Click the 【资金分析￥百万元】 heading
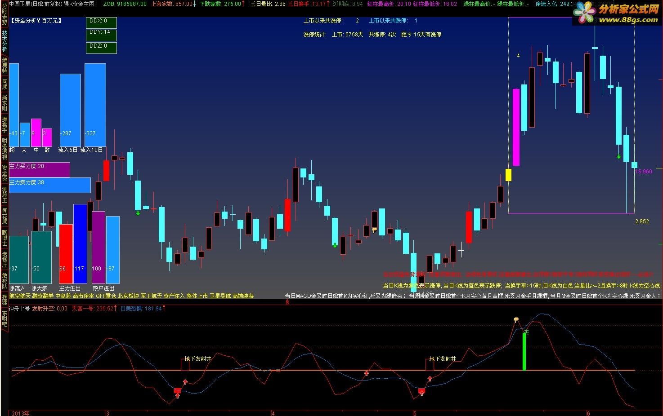The image size is (663, 416). tap(36, 20)
